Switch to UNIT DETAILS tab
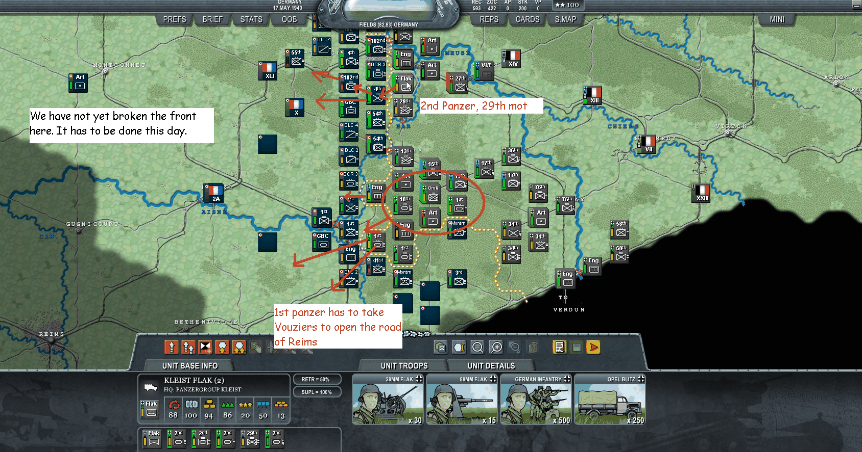862x452 pixels. [491, 365]
